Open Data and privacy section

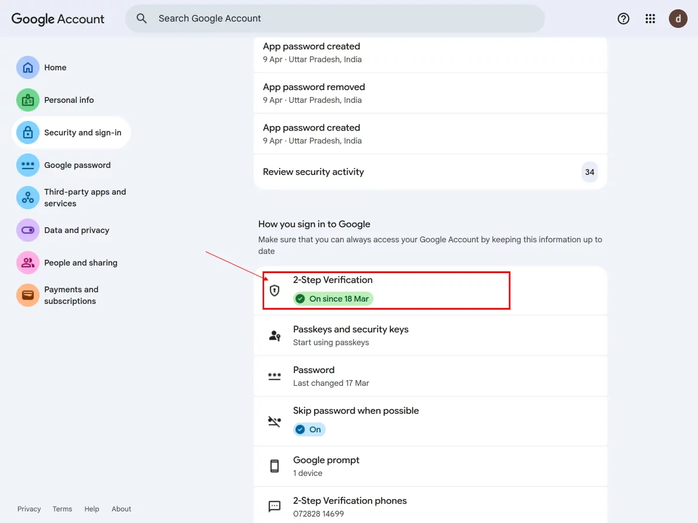coord(77,230)
